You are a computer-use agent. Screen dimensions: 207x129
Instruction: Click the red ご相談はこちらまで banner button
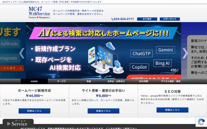(x=154, y=77)
